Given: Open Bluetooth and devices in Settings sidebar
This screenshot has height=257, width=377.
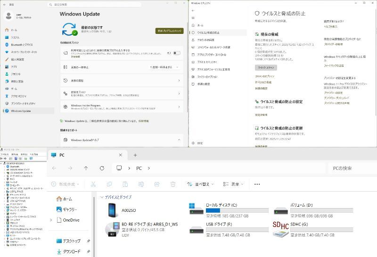Looking at the screenshot, I should click(x=25, y=45).
